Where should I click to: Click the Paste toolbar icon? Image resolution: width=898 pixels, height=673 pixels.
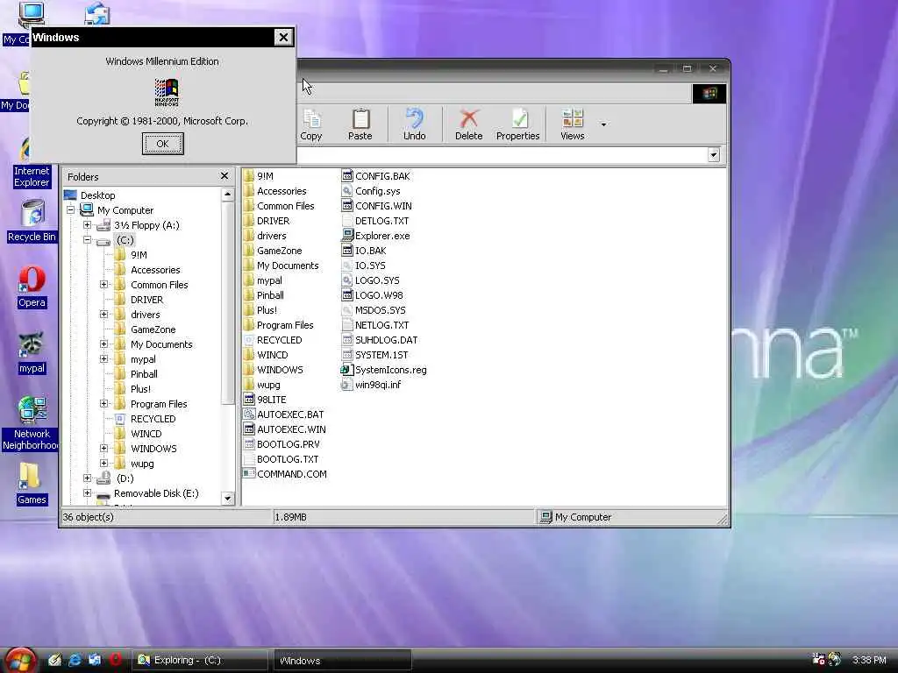(360, 124)
